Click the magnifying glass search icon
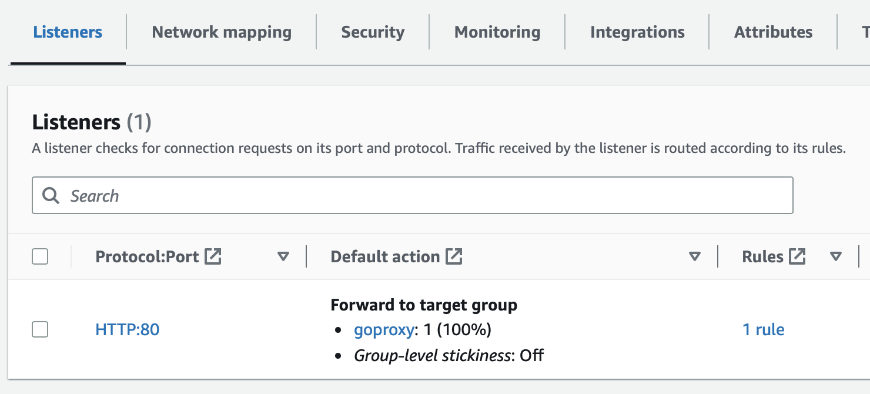870x394 pixels. [x=51, y=196]
